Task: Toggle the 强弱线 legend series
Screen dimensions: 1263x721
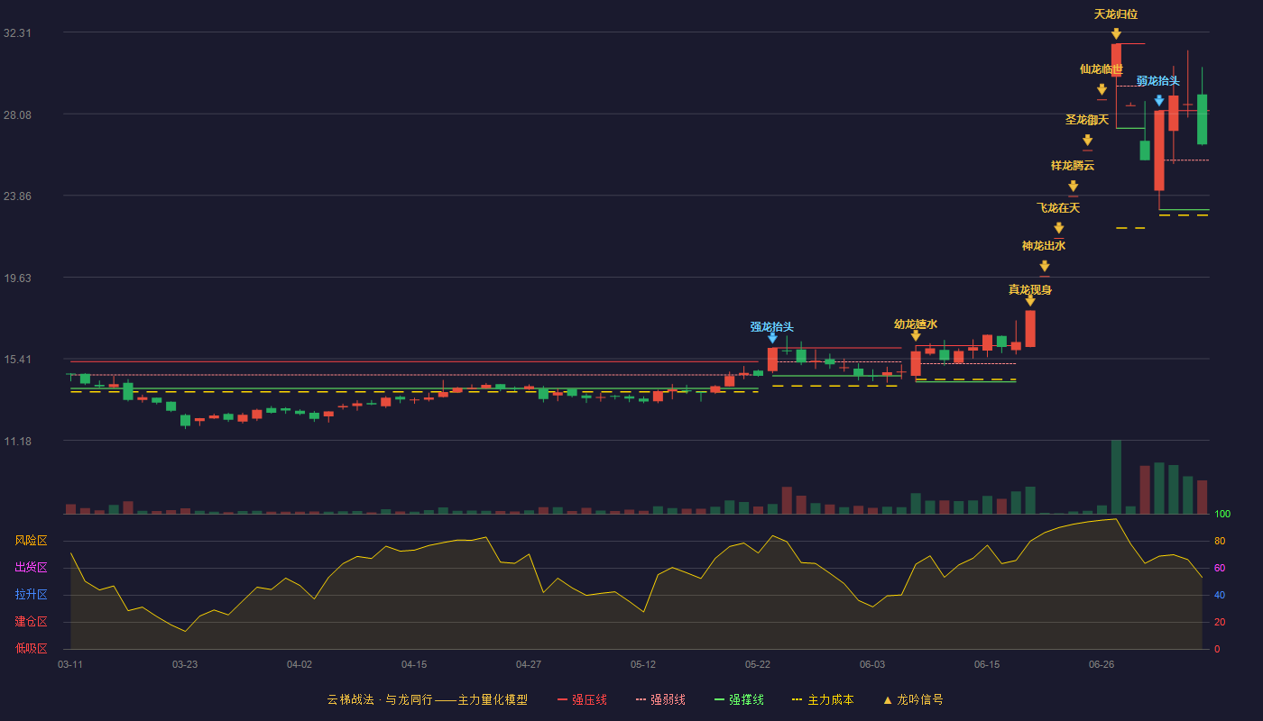Action: point(660,699)
